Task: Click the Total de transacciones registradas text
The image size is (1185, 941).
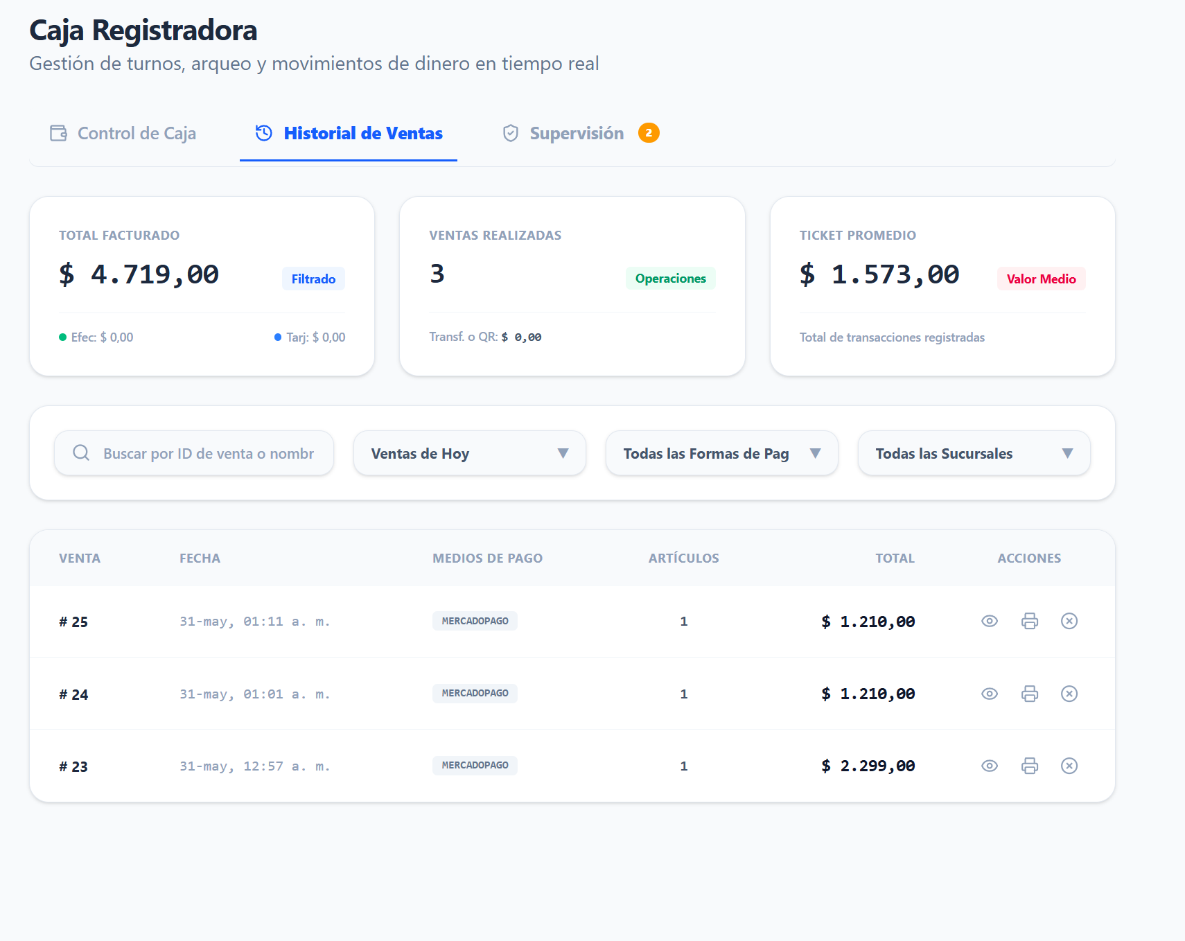Action: point(892,337)
